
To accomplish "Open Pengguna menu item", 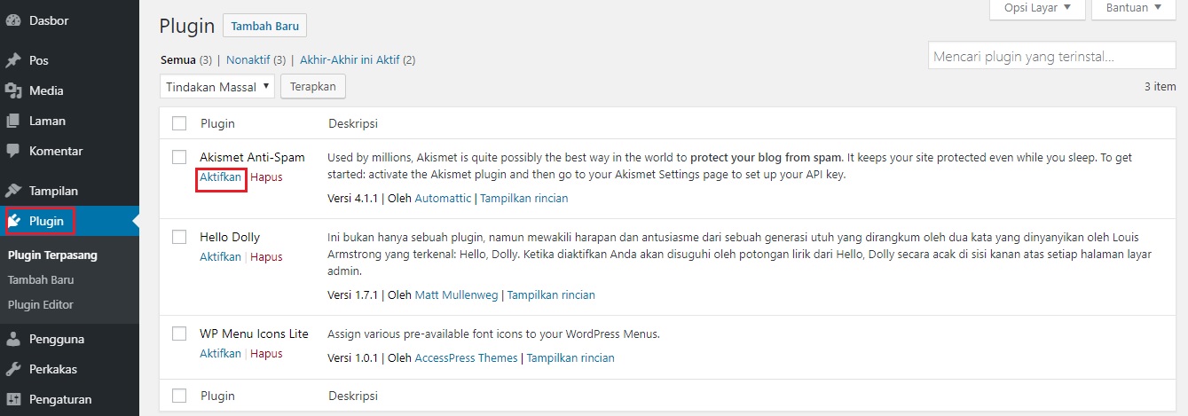I will (x=57, y=339).
